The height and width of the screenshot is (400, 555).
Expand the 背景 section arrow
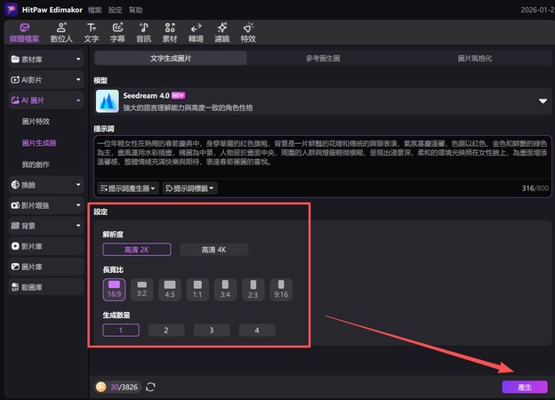(x=78, y=226)
